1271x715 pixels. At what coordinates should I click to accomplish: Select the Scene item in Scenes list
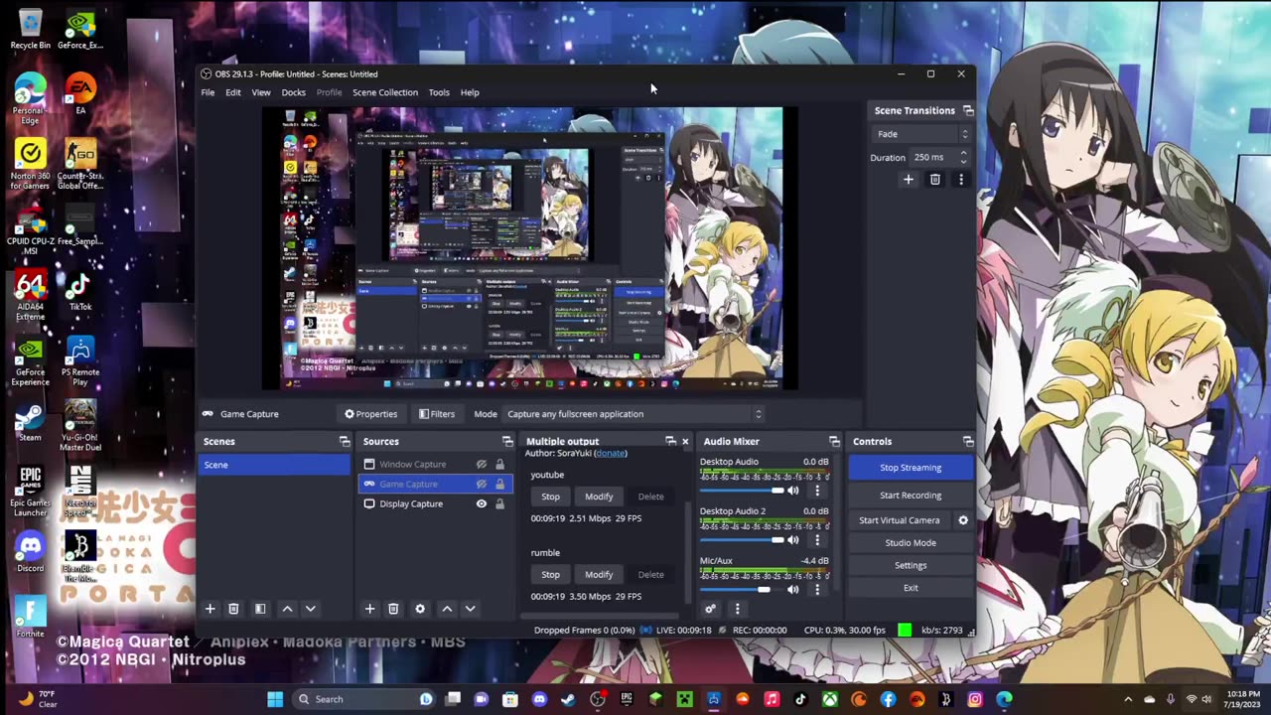pyautogui.click(x=274, y=465)
